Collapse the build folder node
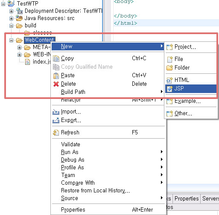 point(11,26)
